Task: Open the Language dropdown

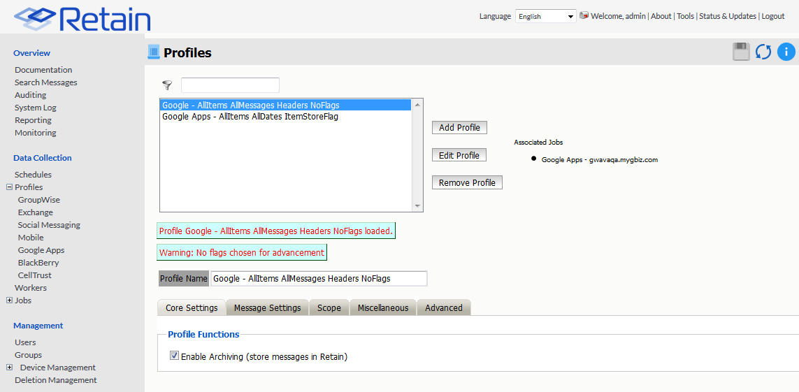Action: (x=546, y=16)
